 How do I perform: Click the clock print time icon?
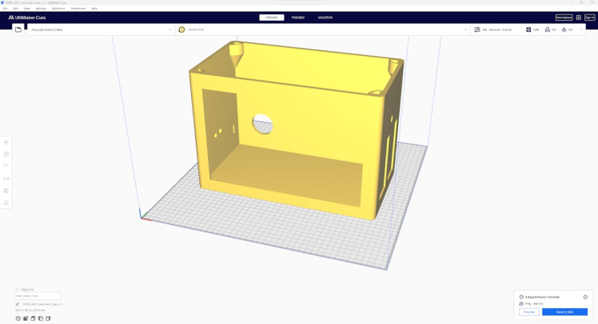point(521,297)
